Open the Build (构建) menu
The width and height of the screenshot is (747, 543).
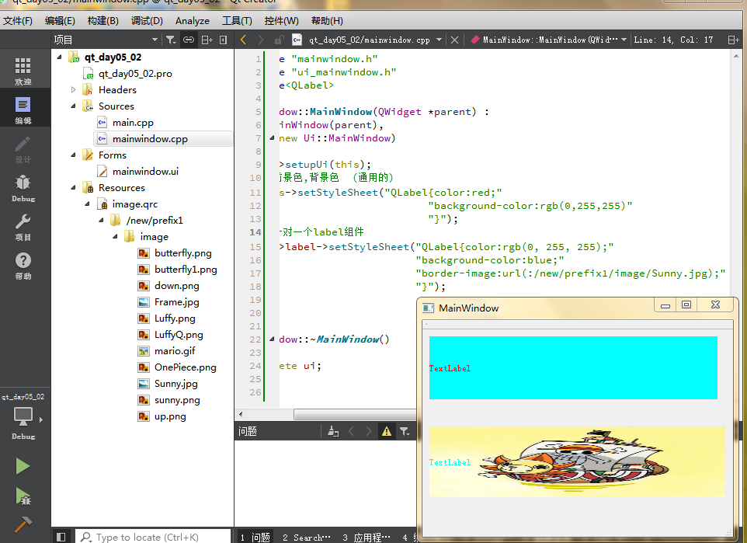103,20
